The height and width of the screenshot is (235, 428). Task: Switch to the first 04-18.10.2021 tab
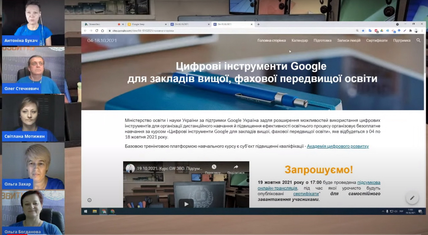190,24
